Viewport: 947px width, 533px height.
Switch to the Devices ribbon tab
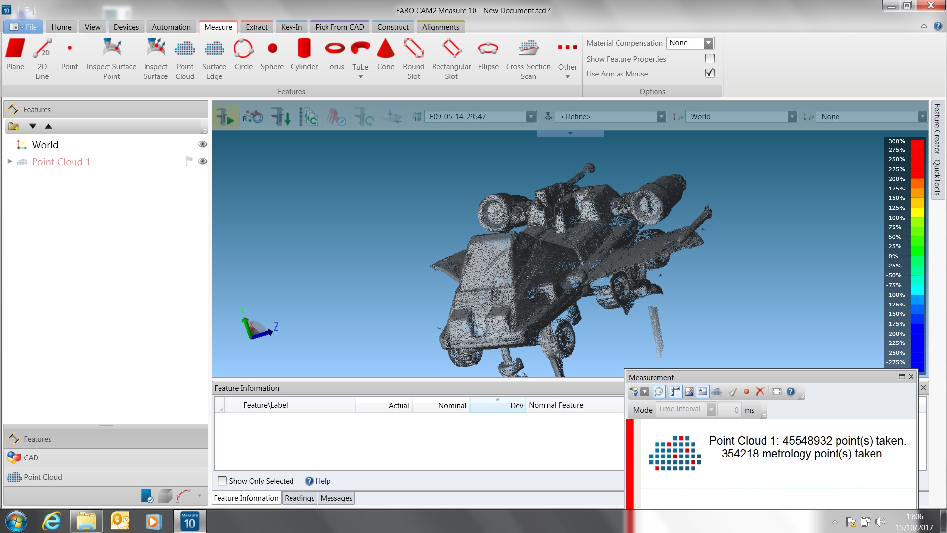coord(126,27)
